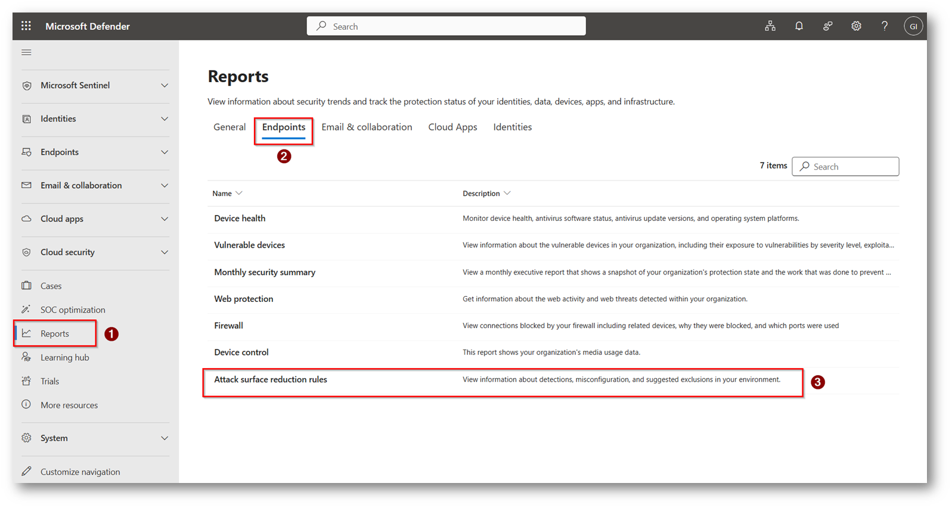The image size is (952, 508).
Task: Switch to the General tab
Action: click(230, 127)
